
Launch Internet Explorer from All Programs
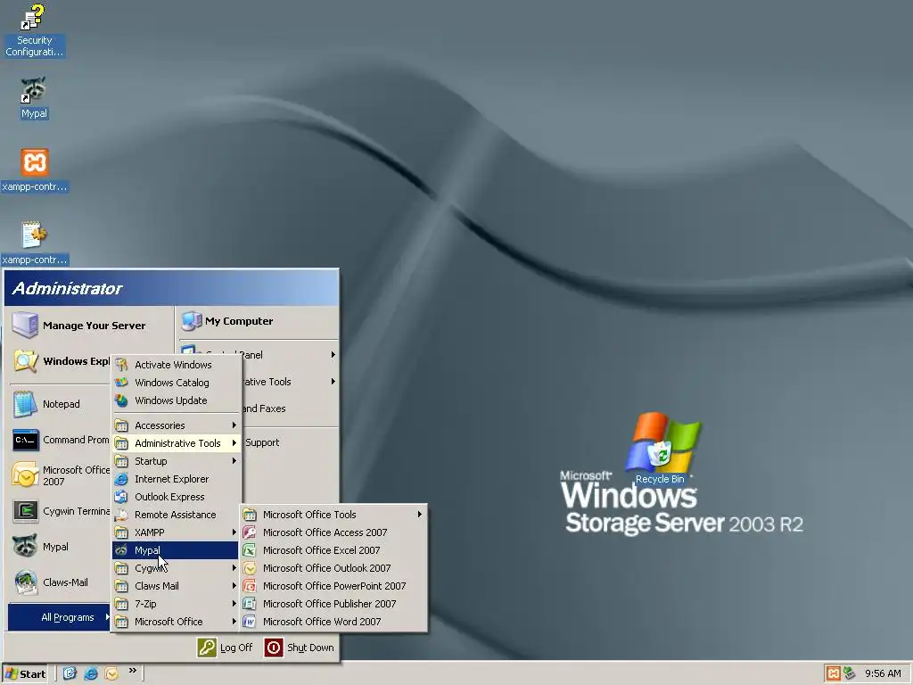[176, 479]
